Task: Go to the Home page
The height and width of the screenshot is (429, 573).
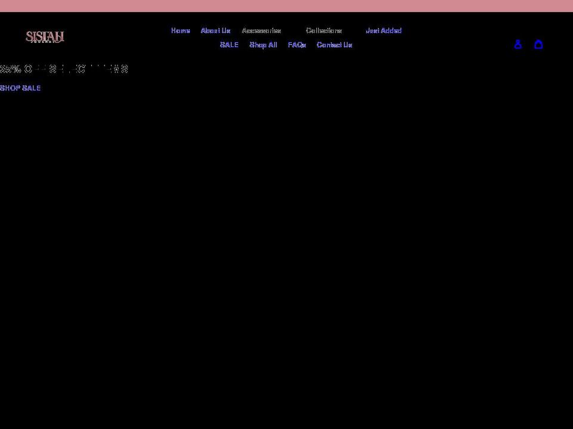Action: [x=180, y=30]
